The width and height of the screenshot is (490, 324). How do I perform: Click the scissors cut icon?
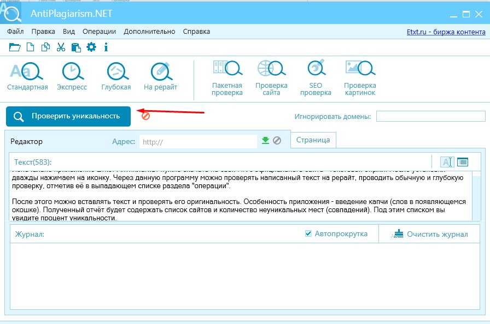pos(61,47)
